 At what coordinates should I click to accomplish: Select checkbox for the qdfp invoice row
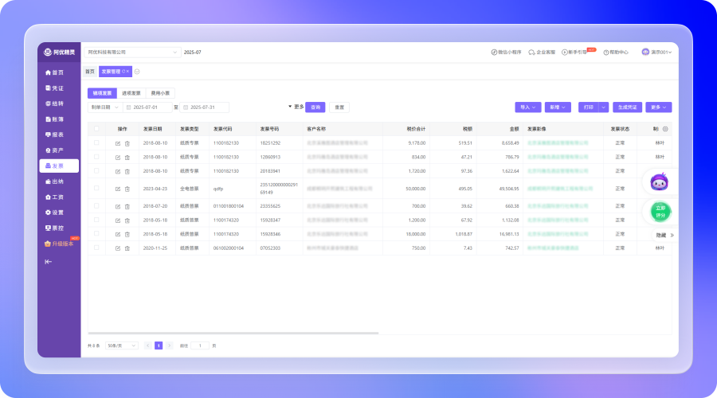click(96, 189)
